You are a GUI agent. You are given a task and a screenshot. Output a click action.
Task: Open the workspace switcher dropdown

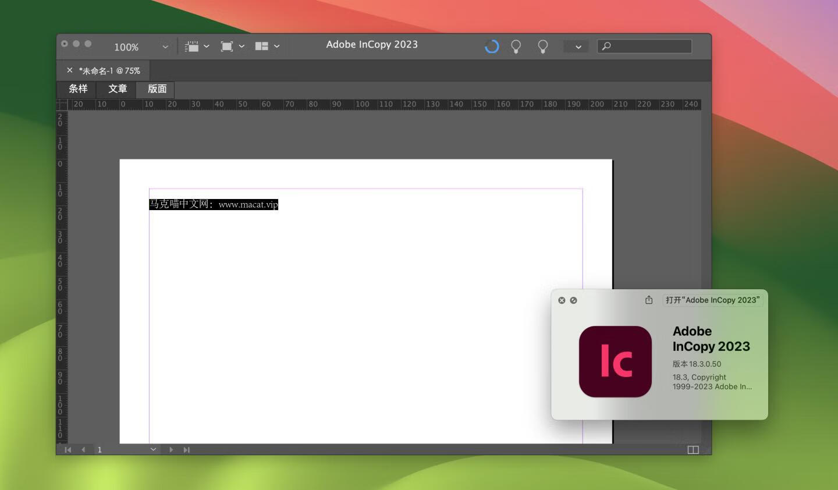(x=576, y=47)
